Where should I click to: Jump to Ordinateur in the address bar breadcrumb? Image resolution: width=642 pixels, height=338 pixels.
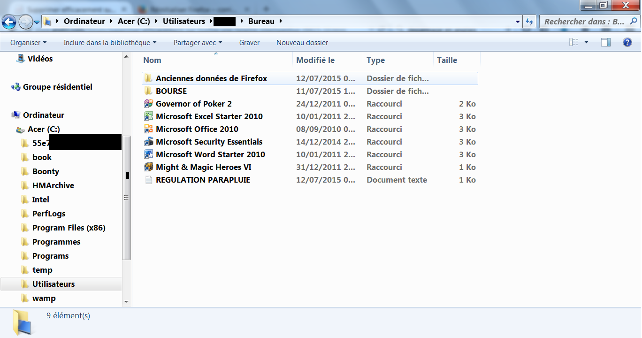tap(84, 21)
